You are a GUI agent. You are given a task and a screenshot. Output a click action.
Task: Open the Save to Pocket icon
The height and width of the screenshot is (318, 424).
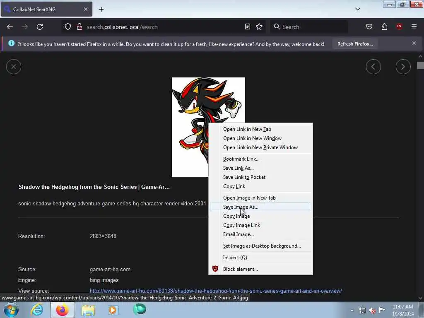coord(369,26)
